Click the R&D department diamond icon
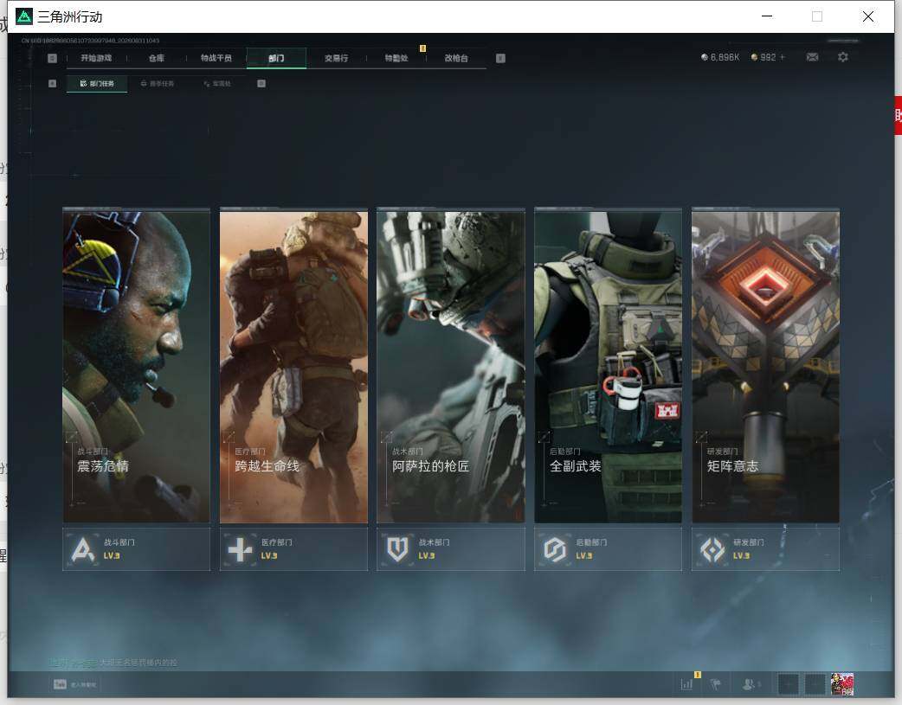Viewport: 902px width, 705px height. pyautogui.click(x=712, y=550)
